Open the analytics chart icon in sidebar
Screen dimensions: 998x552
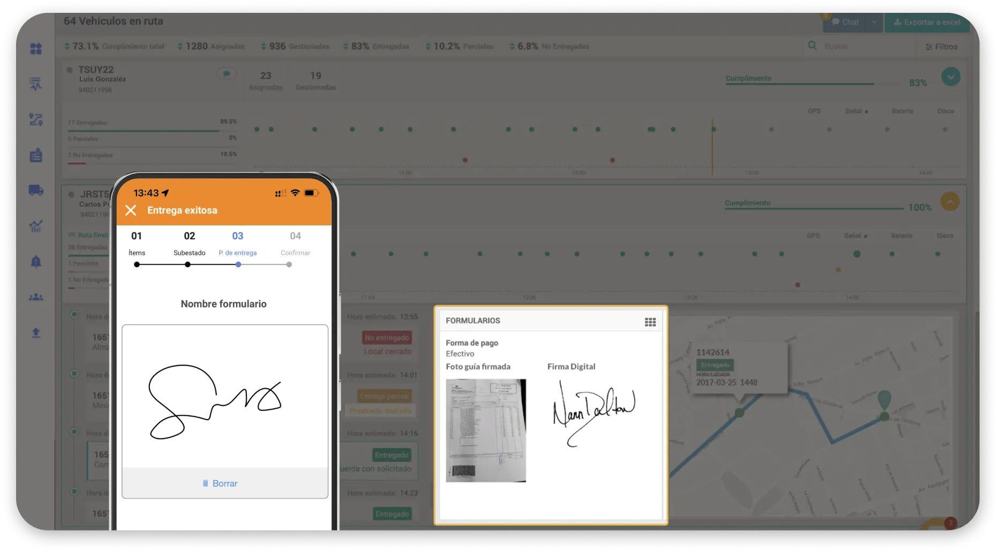pos(36,226)
